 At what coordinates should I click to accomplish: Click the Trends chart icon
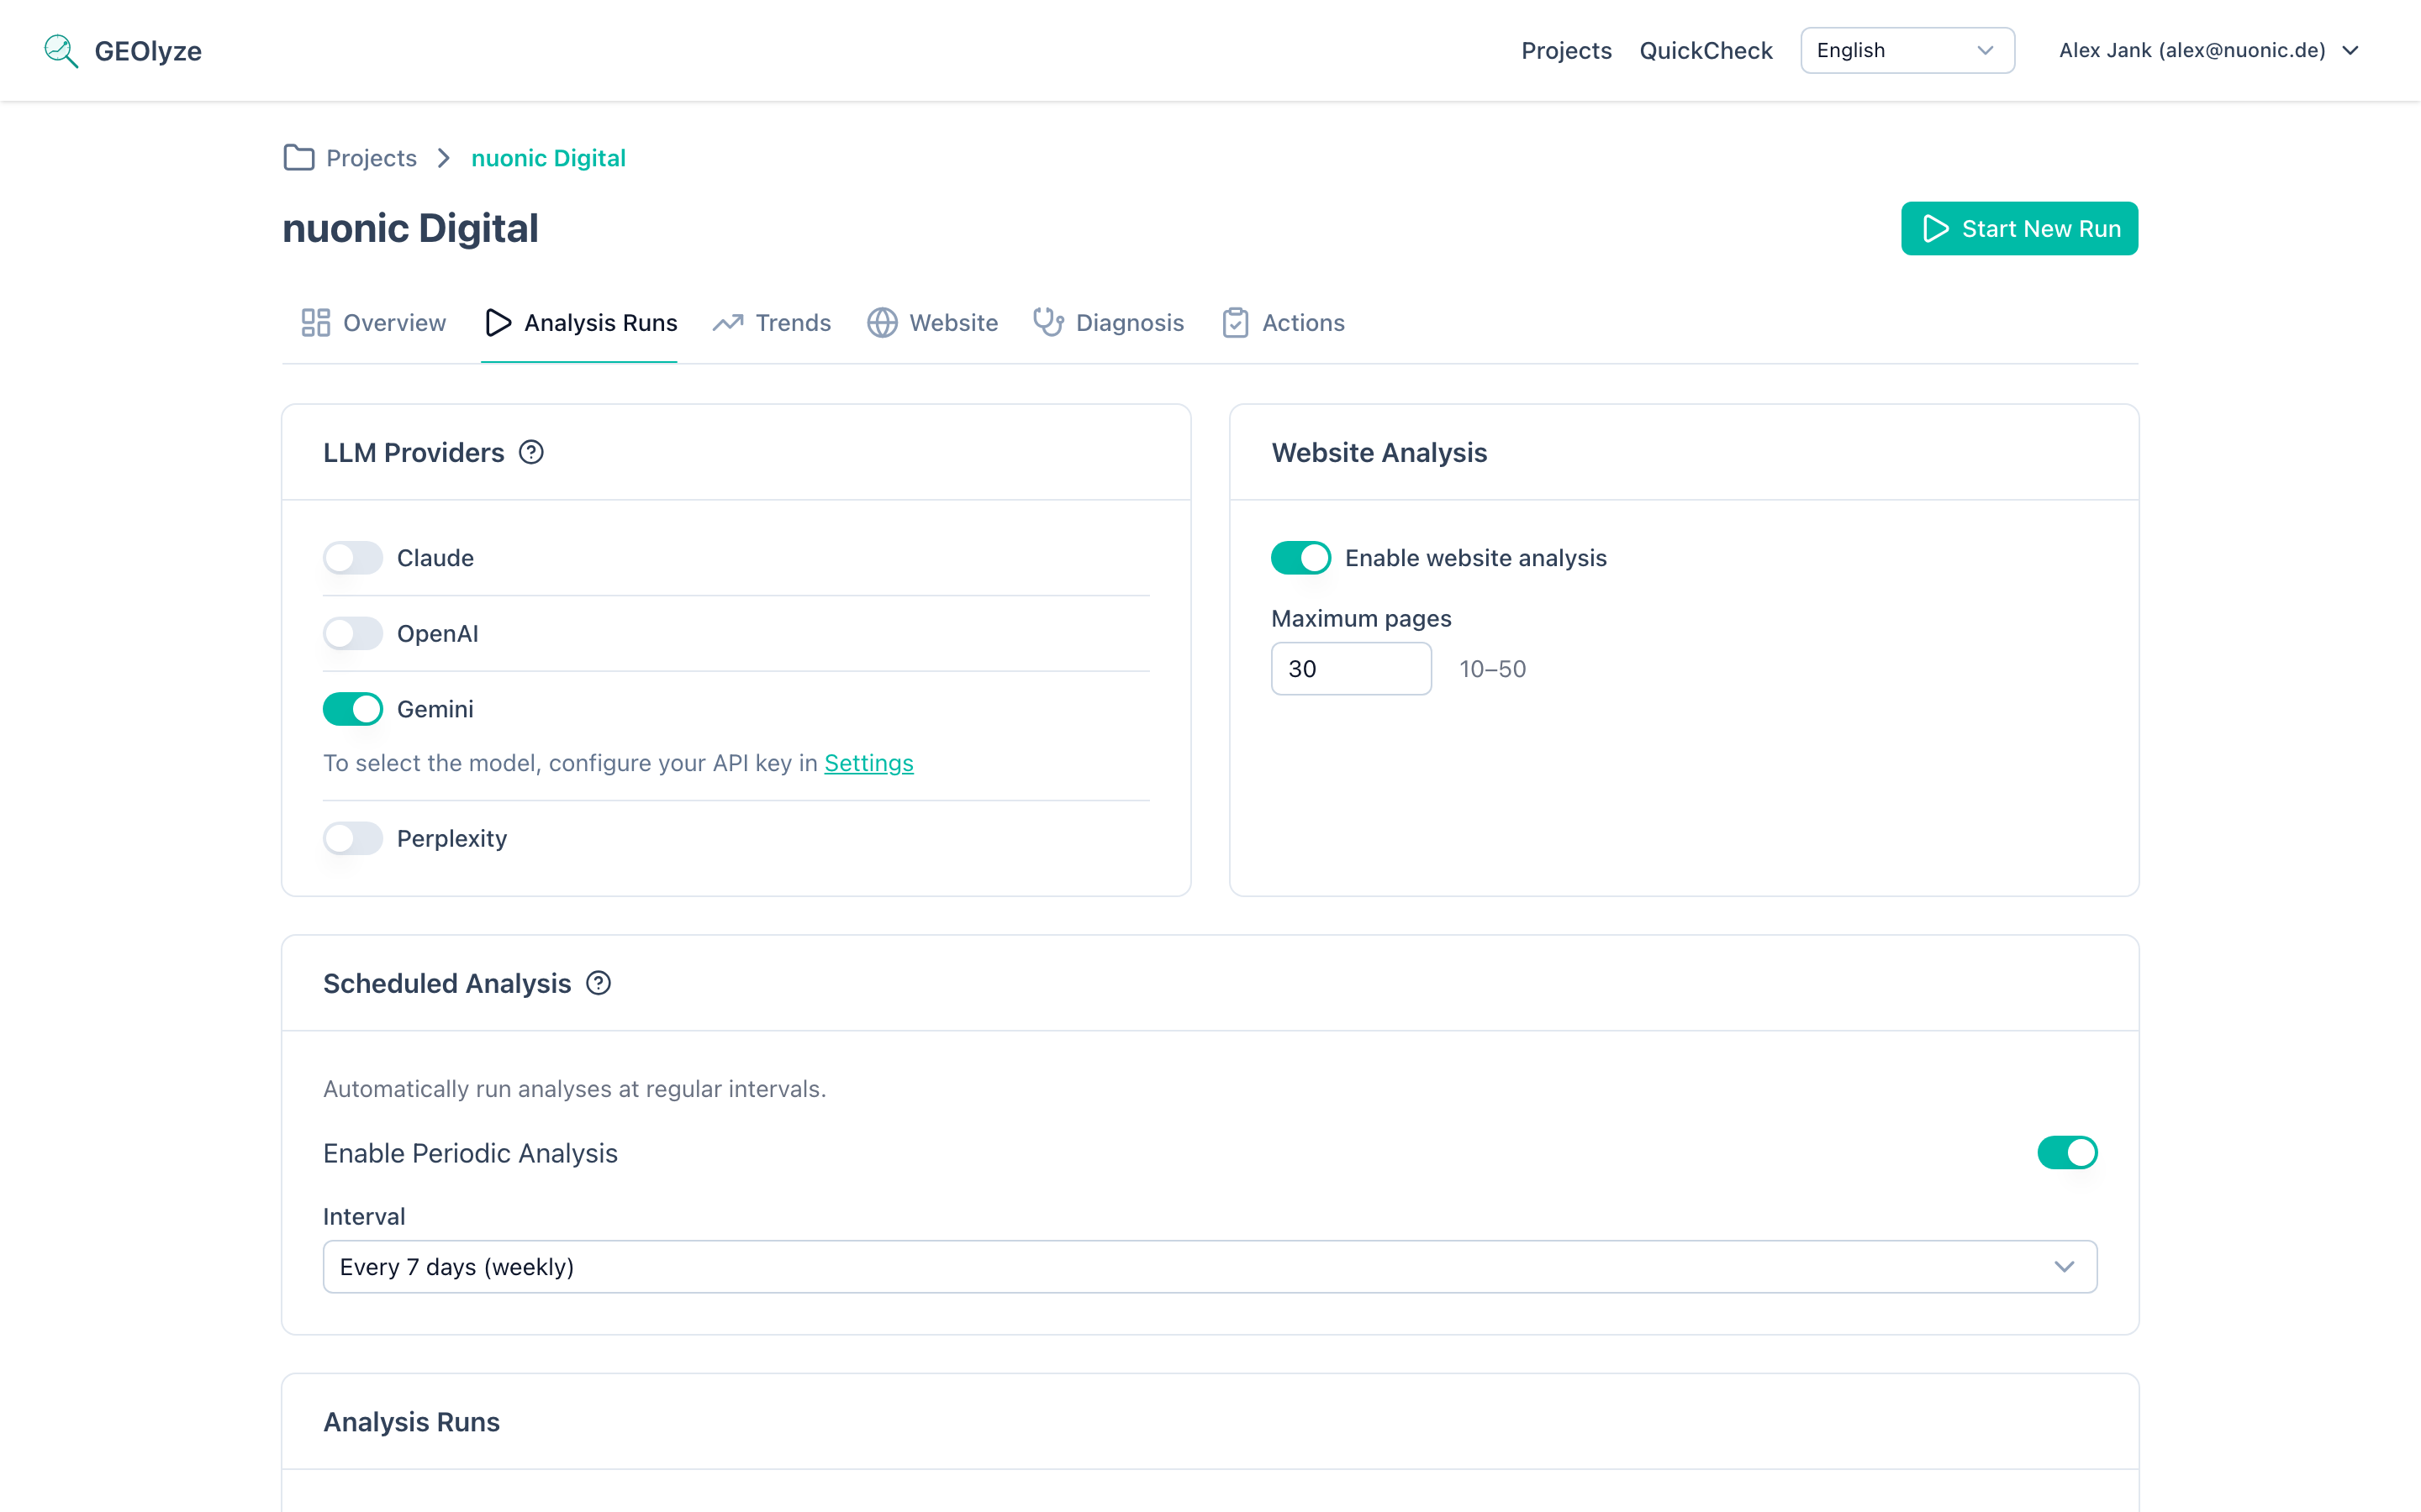(727, 322)
